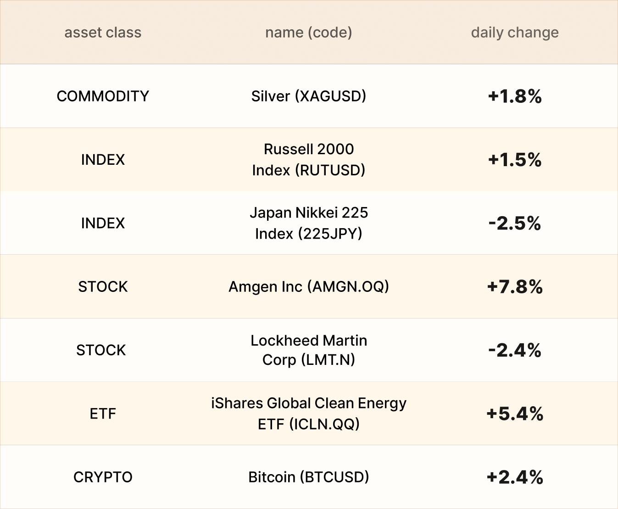Image resolution: width=618 pixels, height=509 pixels.
Task: Select the +1.5% daily change value
Action: (x=515, y=159)
